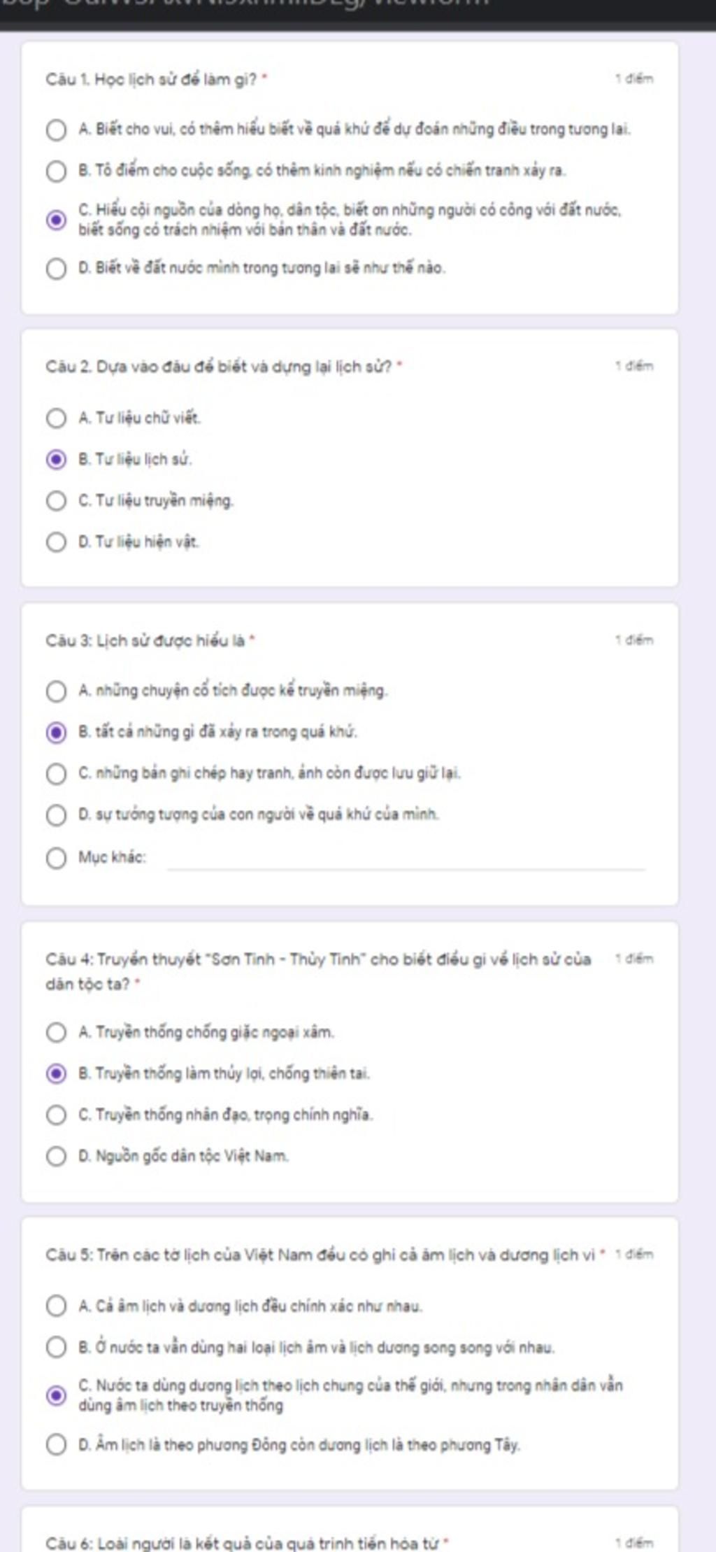
Task: Pick 'D. Tư liệu hiện vật' option
Action: pos(56,542)
